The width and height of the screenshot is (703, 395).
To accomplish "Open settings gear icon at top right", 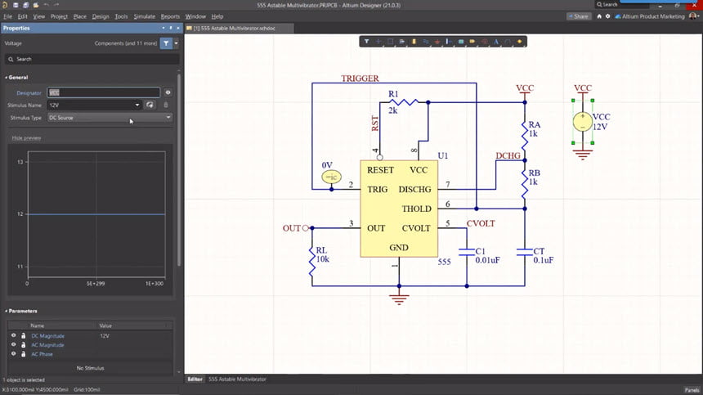I will (x=608, y=16).
